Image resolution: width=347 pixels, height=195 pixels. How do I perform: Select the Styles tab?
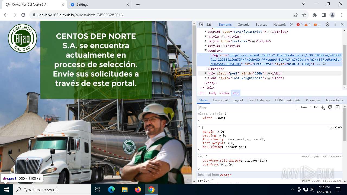(x=203, y=100)
